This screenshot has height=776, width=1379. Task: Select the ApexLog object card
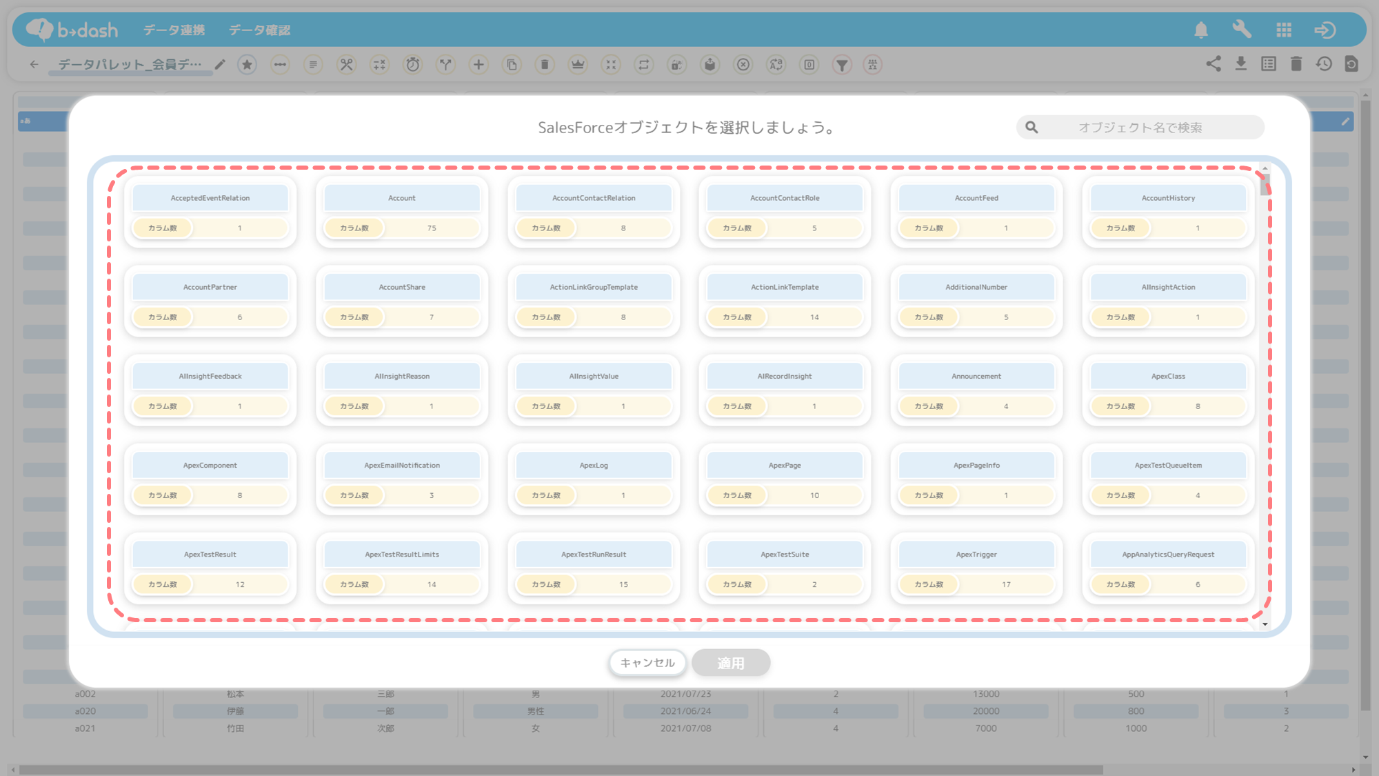pos(594,479)
